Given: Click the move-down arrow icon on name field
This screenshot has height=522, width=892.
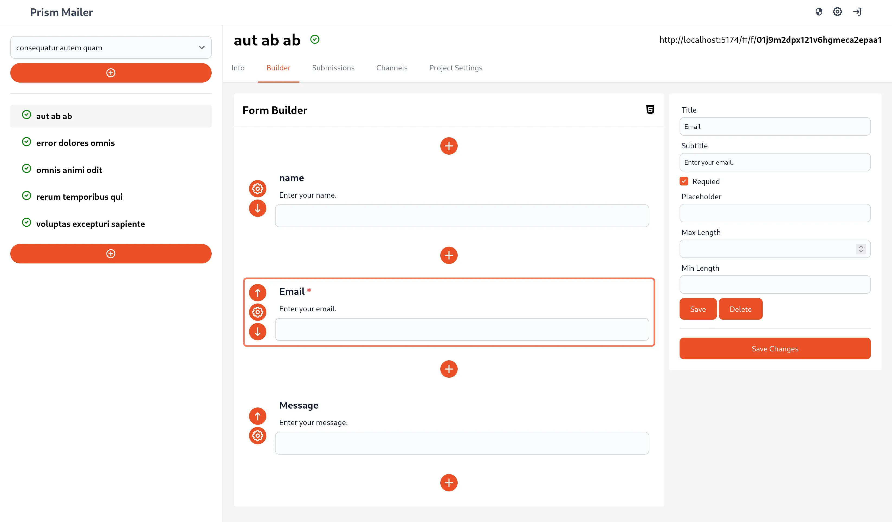Looking at the screenshot, I should (x=257, y=209).
